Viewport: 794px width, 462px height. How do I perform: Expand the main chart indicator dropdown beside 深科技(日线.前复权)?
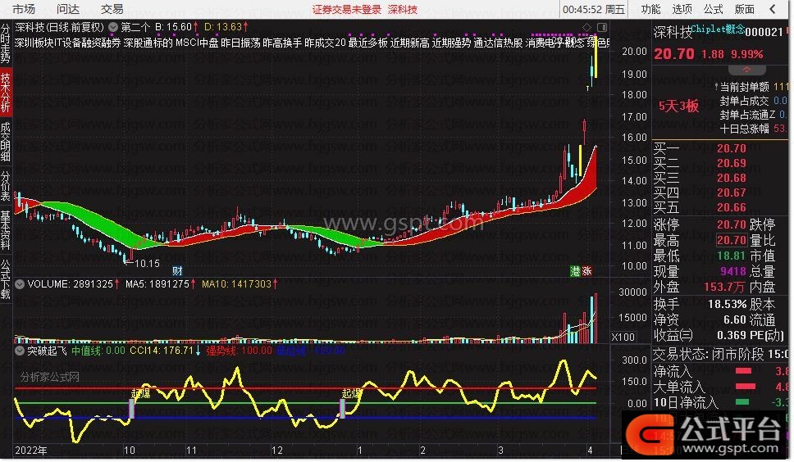113,27
